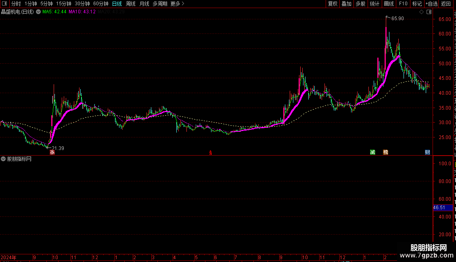
Task: Switch to the 月线 monthly chart
Action: click(x=144, y=4)
